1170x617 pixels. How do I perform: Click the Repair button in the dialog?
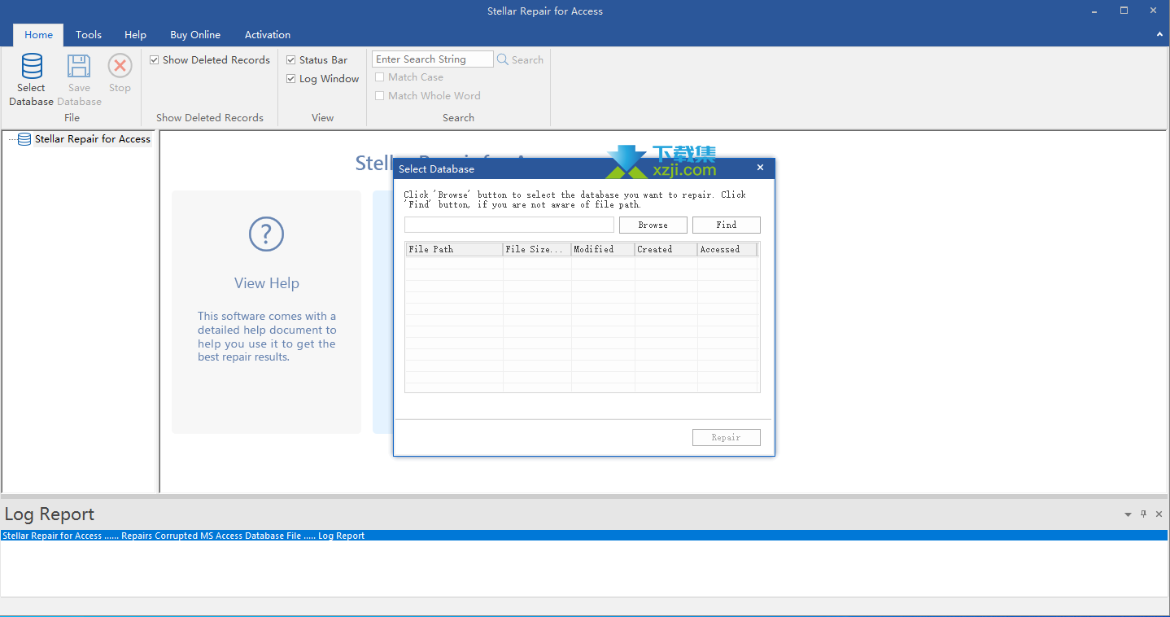pyautogui.click(x=727, y=437)
